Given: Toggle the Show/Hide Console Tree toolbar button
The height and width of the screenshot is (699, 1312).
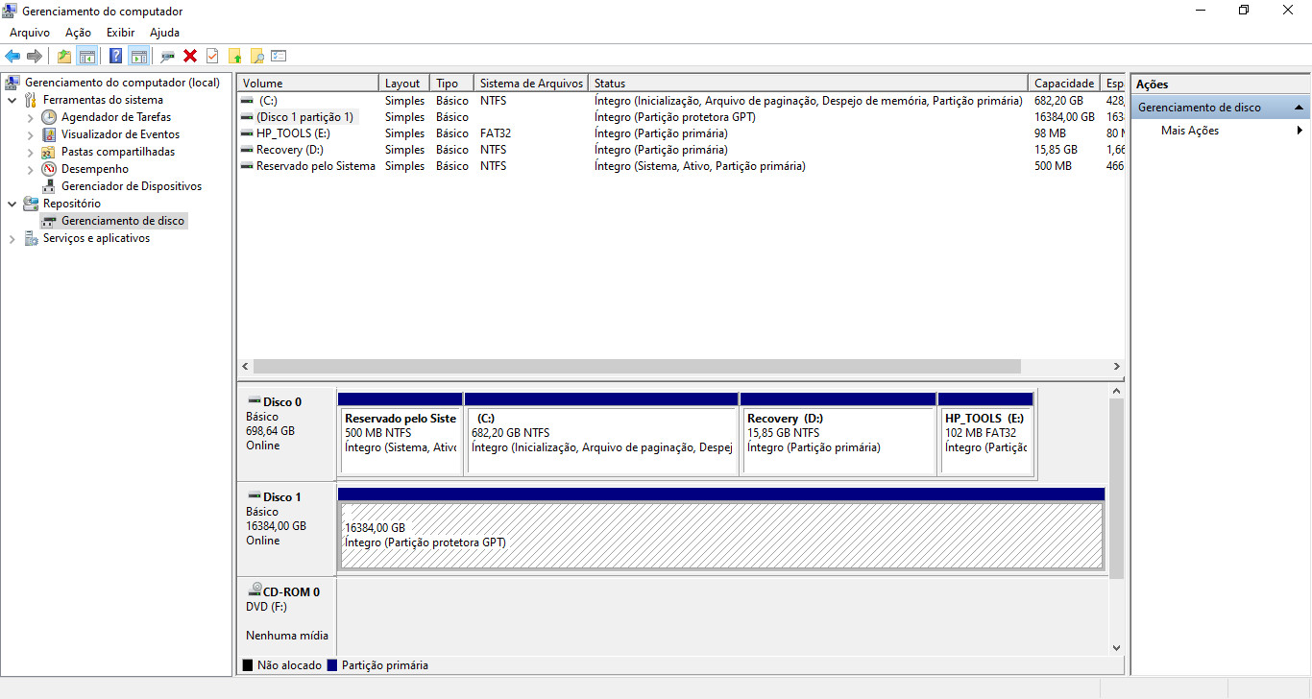Looking at the screenshot, I should pyautogui.click(x=87, y=56).
